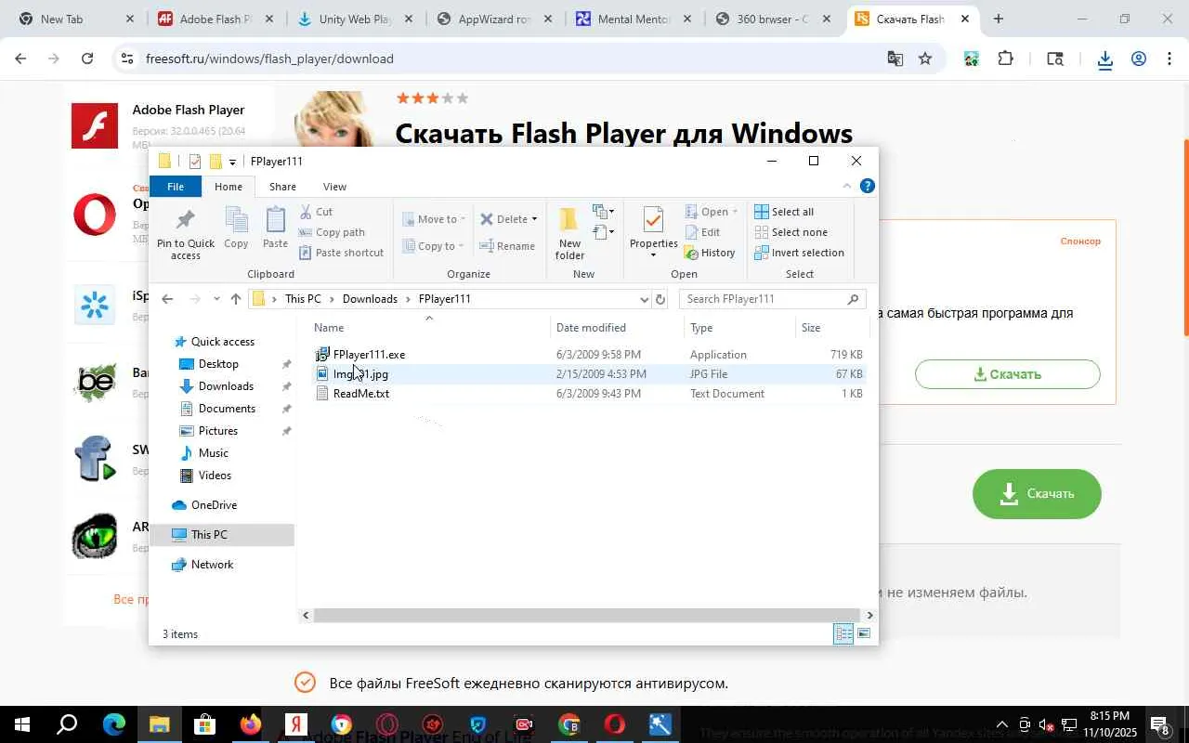The height and width of the screenshot is (743, 1189).
Task: Open Chrome downloads icon in toolbar
Action: [1104, 59]
